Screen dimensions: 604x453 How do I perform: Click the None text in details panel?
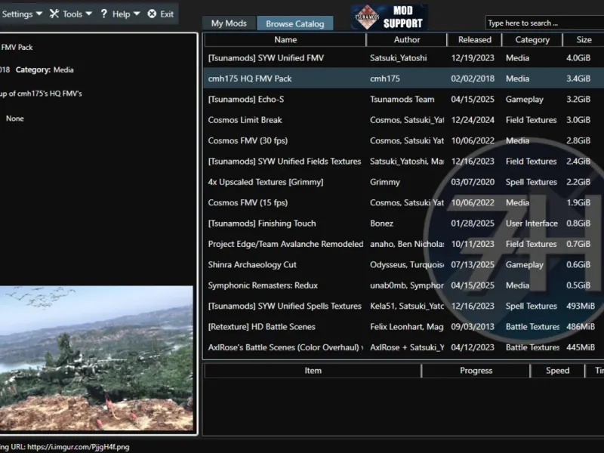point(14,119)
